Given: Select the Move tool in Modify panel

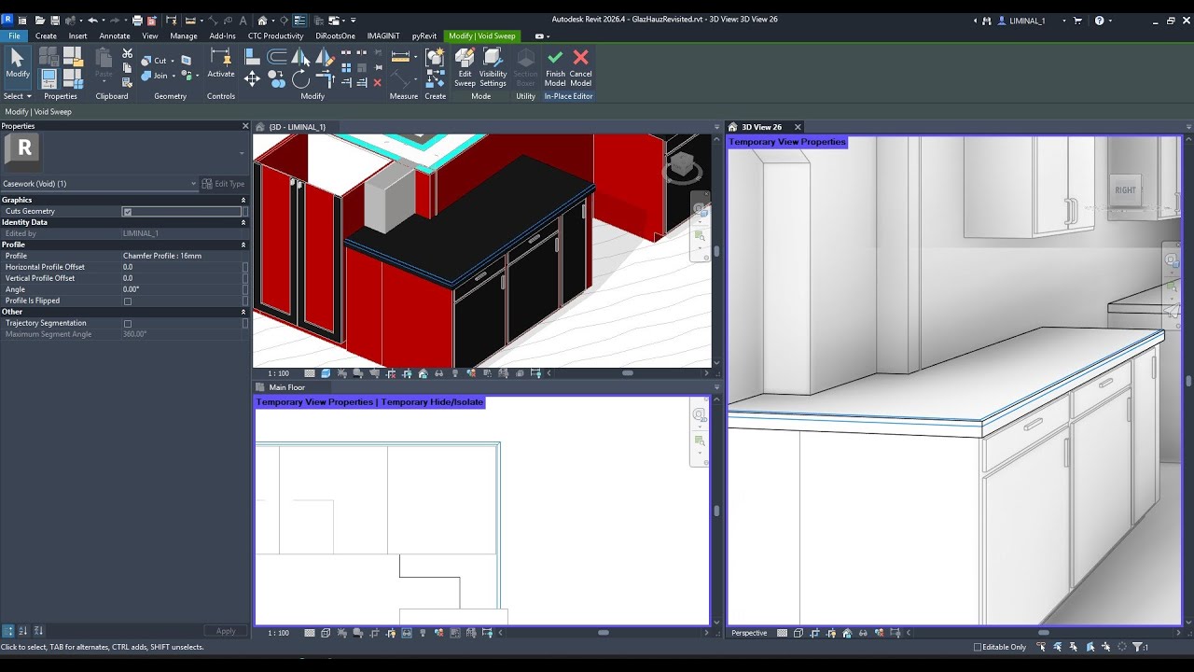Looking at the screenshot, I should coord(252,79).
